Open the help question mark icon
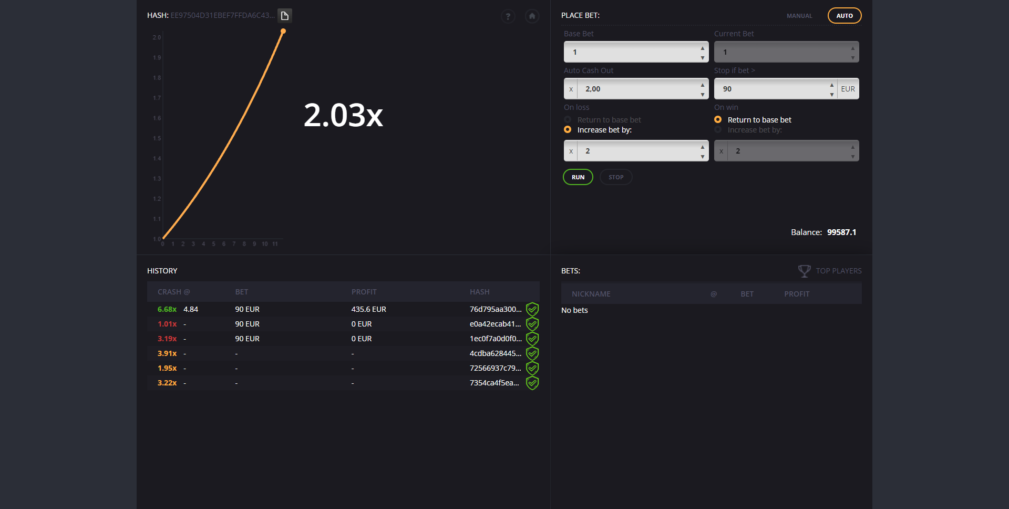Screen dimensions: 1009x509 [x=508, y=16]
